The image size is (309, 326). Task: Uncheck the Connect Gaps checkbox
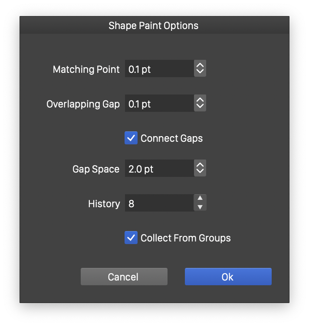(x=131, y=138)
